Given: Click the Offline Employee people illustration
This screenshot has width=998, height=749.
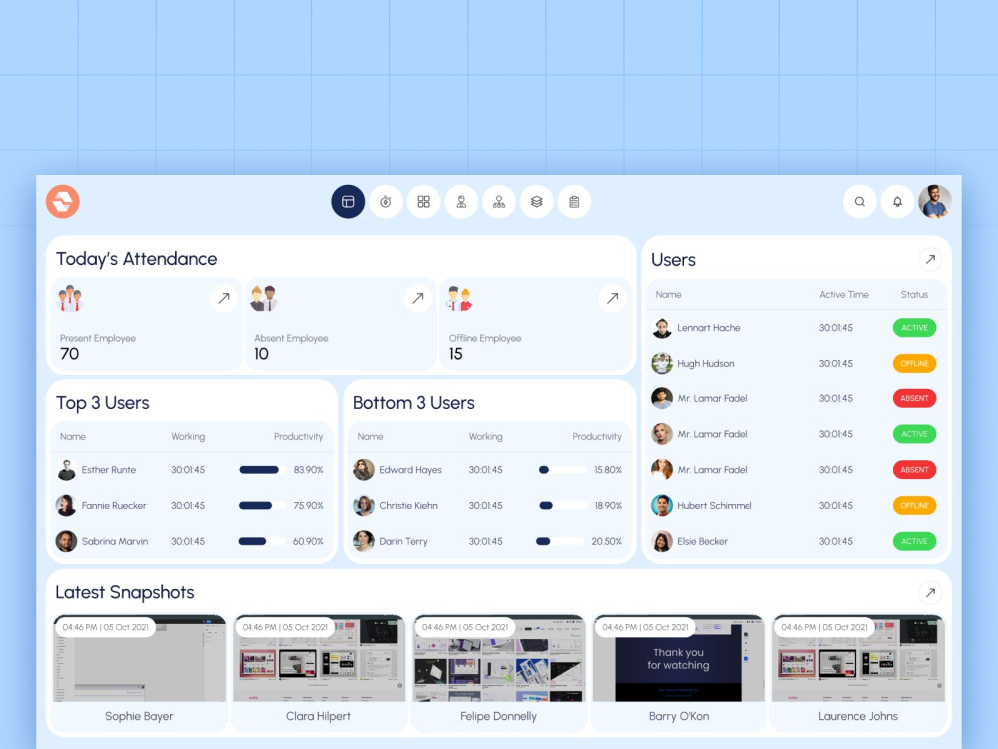Looking at the screenshot, I should [x=459, y=298].
